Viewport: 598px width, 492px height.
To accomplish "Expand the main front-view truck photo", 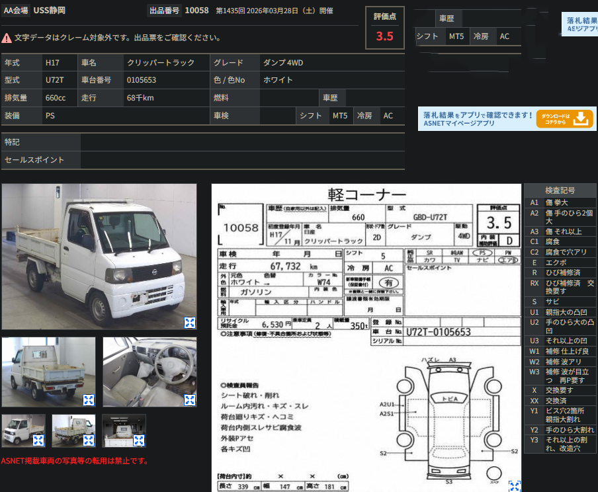I will tap(190, 322).
